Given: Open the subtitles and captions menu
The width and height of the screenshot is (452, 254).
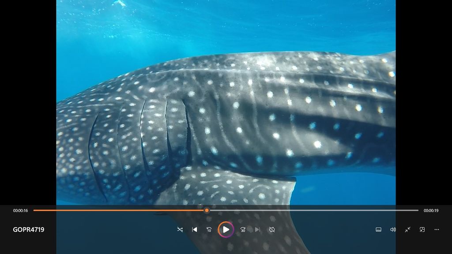Looking at the screenshot, I should (378, 229).
